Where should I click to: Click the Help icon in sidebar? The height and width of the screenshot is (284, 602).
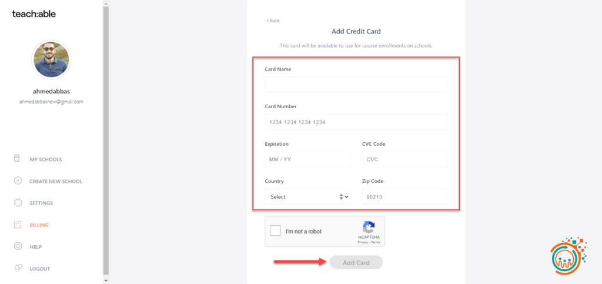tap(18, 246)
